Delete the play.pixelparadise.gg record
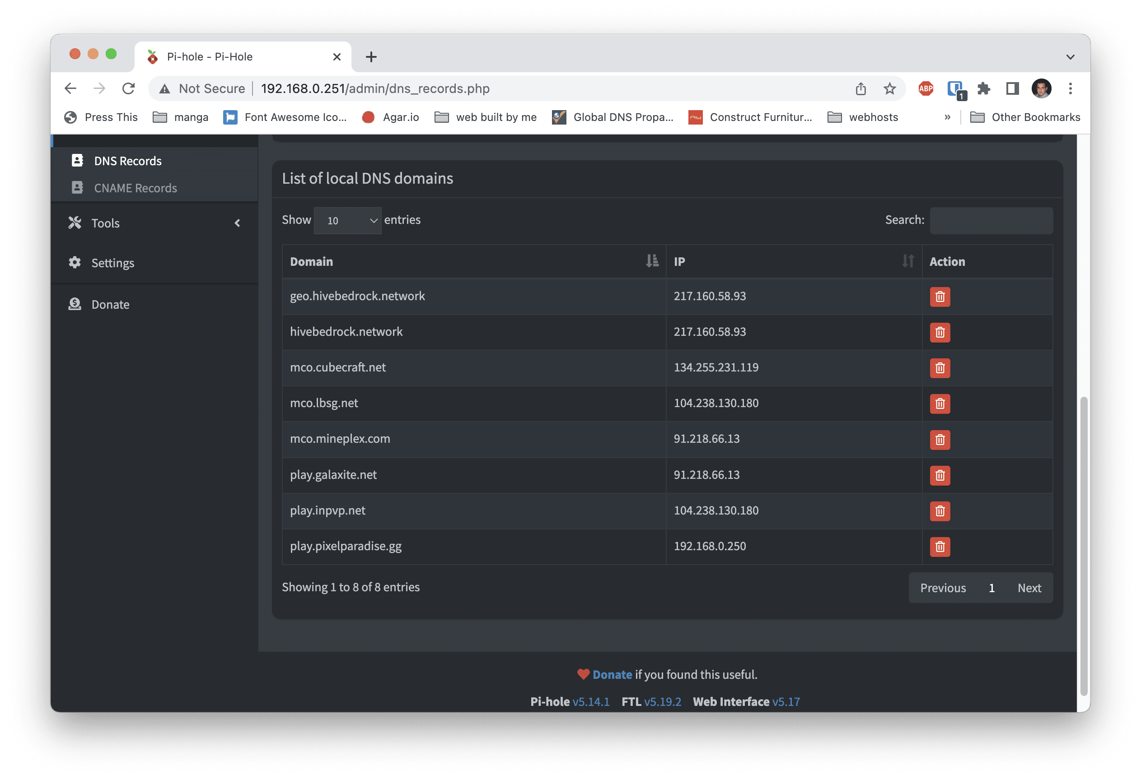 [x=940, y=547]
